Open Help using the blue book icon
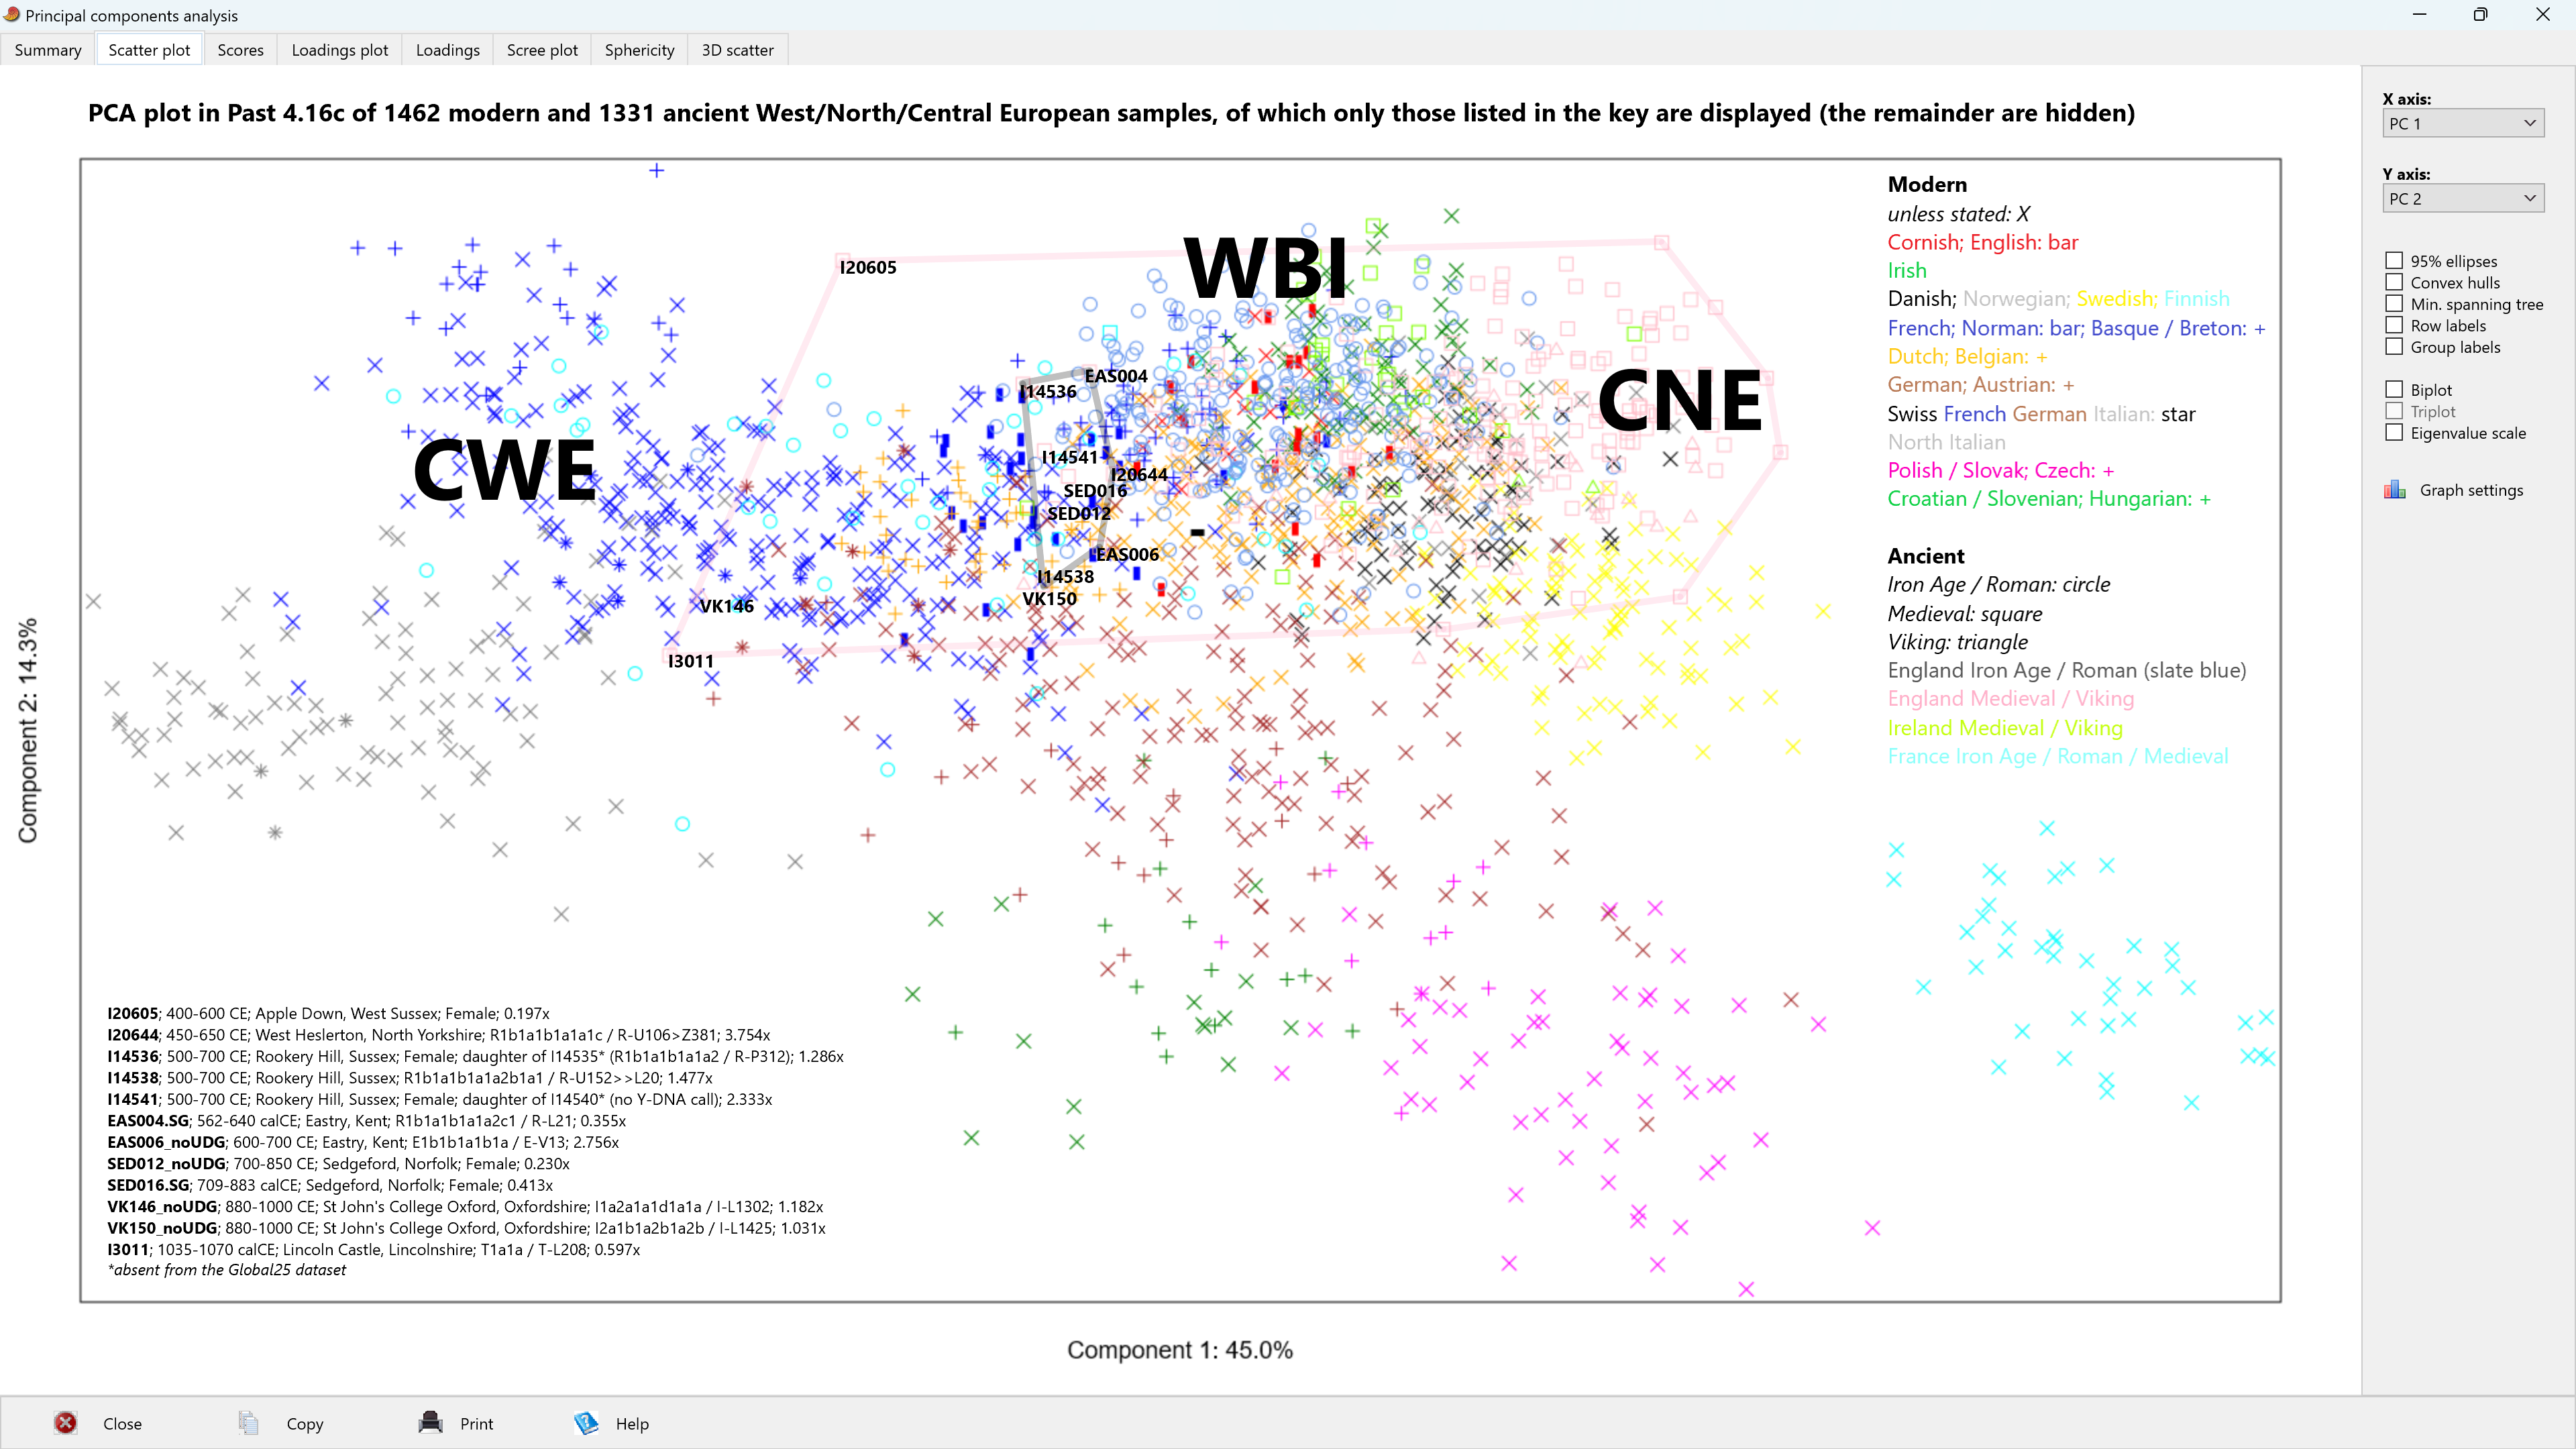 (585, 1423)
